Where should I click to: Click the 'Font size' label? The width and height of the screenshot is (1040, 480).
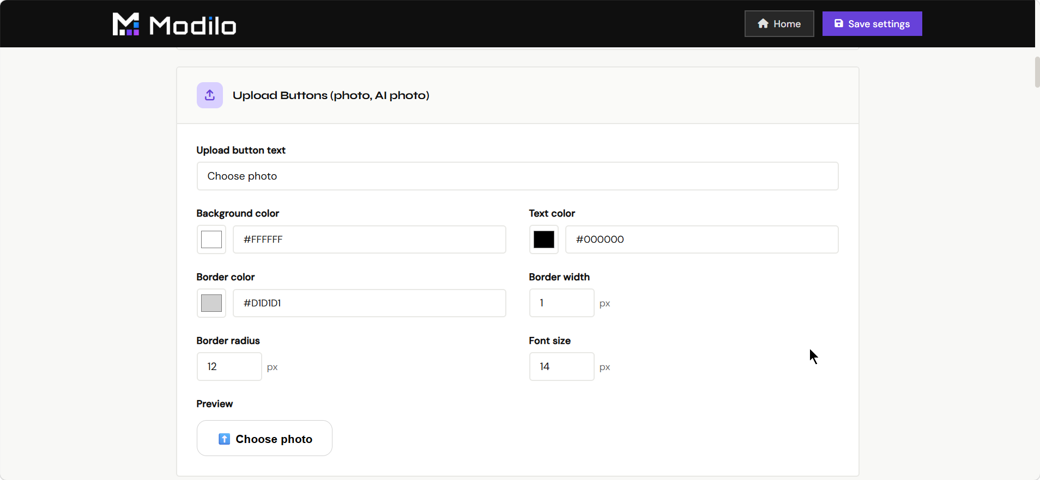pyautogui.click(x=550, y=341)
